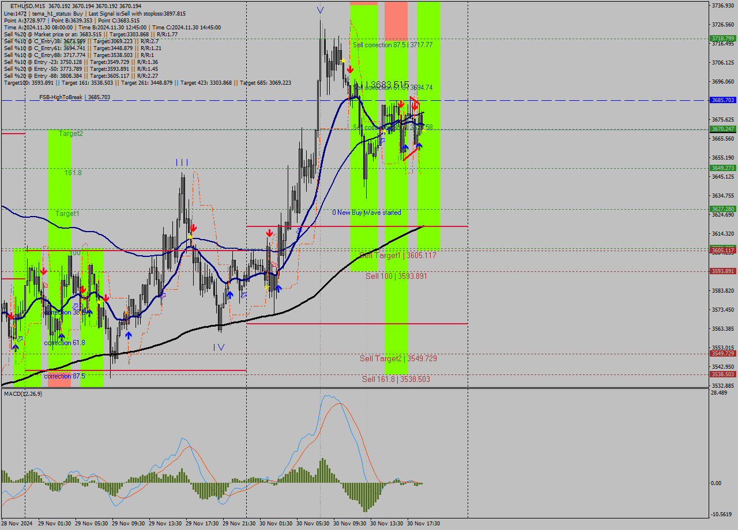
Task: Click 'Sell correction 87.5 | 3717.77' label
Action: (393, 44)
